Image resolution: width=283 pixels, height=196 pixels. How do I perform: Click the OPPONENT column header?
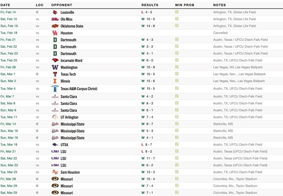(62, 5)
